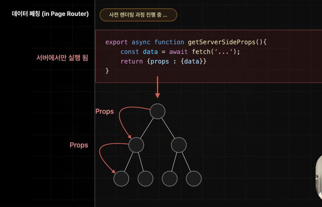This screenshot has height=207, width=322.
Task: Click the root node of the component tree
Action: (x=157, y=111)
